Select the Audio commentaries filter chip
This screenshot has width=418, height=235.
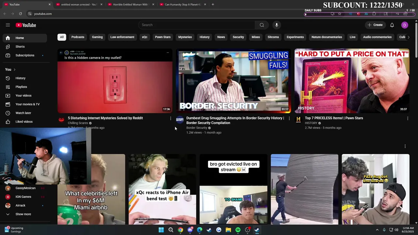(377, 37)
